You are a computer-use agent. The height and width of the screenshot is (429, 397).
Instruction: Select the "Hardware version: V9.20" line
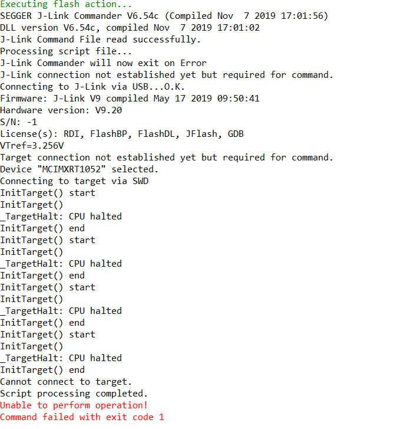(61, 110)
